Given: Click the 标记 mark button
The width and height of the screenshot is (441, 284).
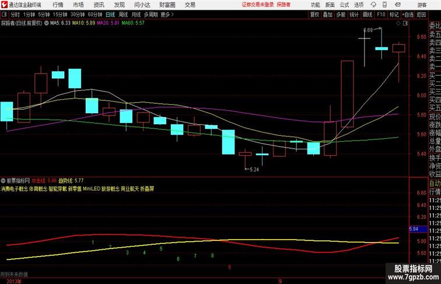Looking at the screenshot, I should coord(394,15).
